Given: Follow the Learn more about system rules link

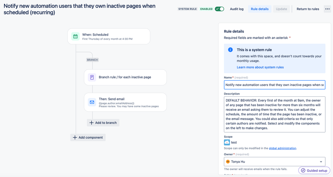Looking at the screenshot, I should click(x=260, y=67).
